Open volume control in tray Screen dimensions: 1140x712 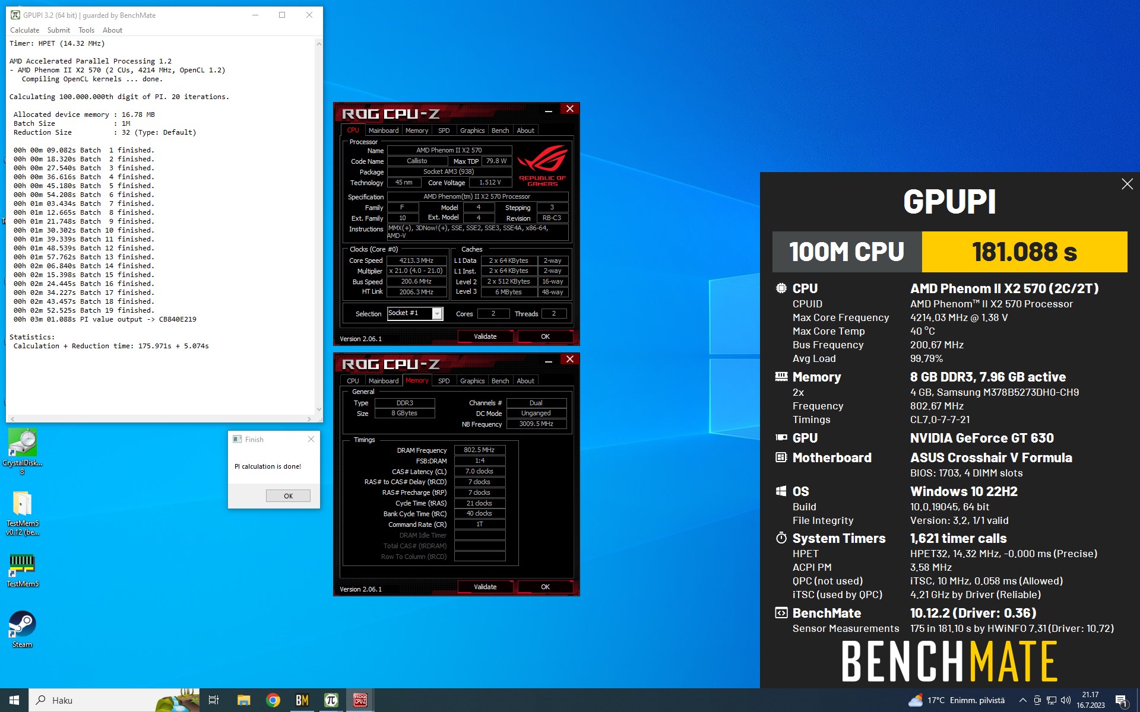pyautogui.click(x=1066, y=700)
